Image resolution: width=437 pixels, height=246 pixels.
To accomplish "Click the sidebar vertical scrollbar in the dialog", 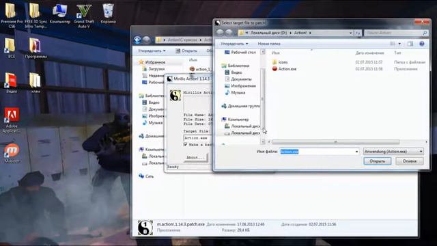I will click(262, 99).
